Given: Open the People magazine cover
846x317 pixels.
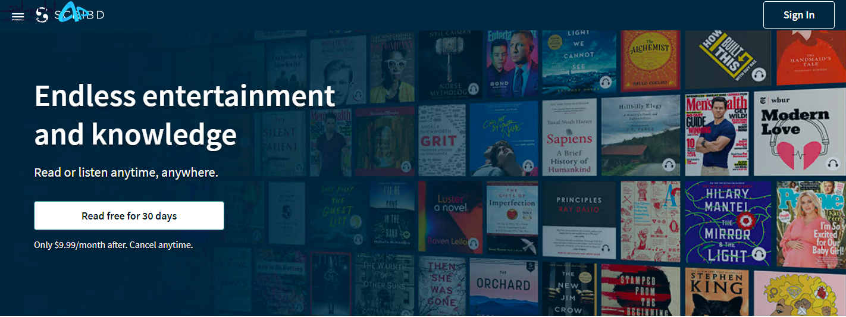Looking at the screenshot, I should click(x=810, y=224).
